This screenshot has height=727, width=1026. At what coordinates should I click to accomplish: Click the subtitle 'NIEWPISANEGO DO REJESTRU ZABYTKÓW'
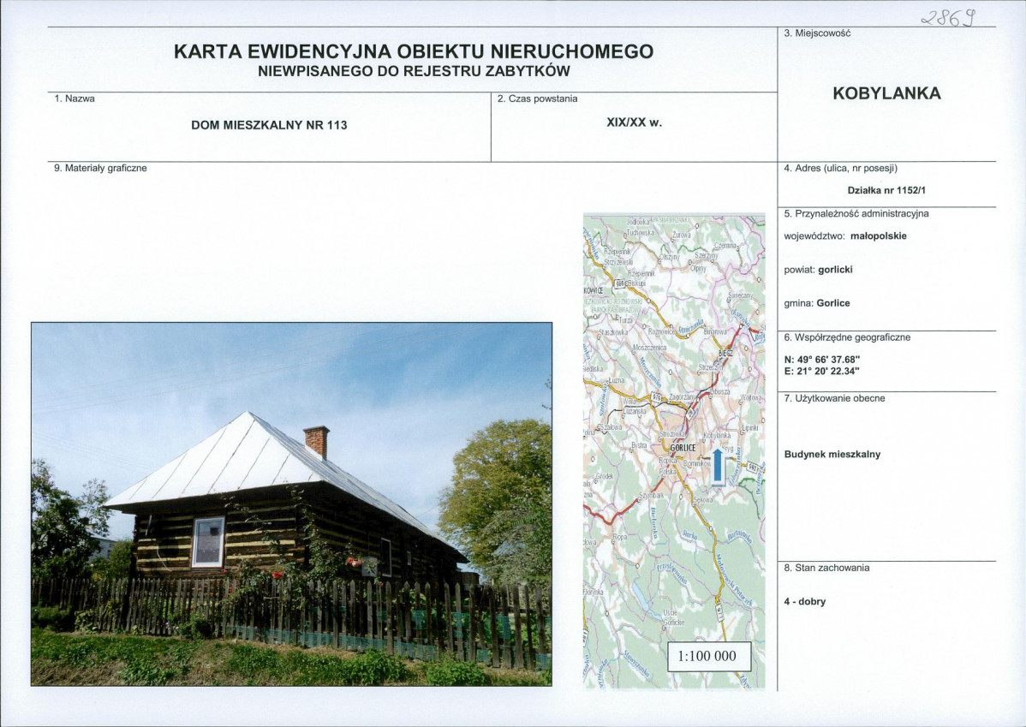tap(415, 72)
